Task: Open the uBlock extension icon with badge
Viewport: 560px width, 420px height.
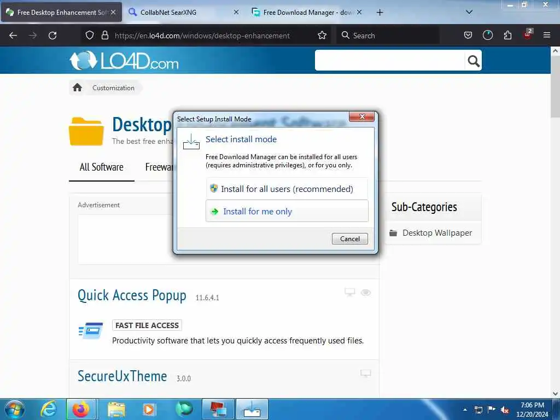Action: [x=528, y=34]
